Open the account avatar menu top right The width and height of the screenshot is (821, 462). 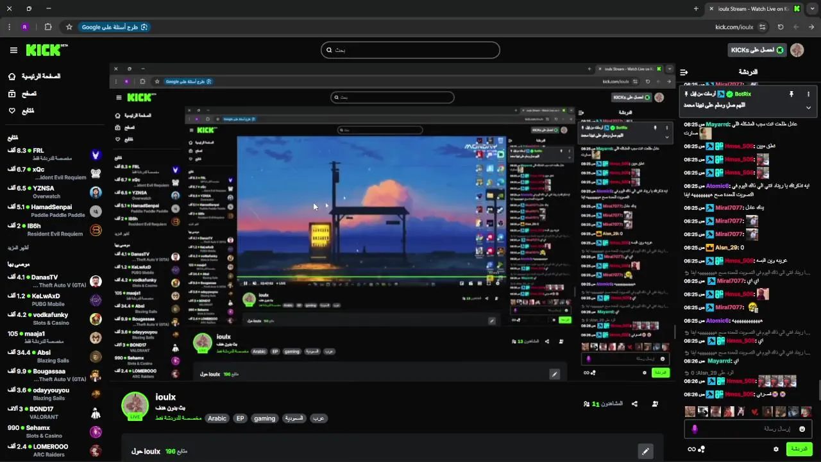coord(797,50)
